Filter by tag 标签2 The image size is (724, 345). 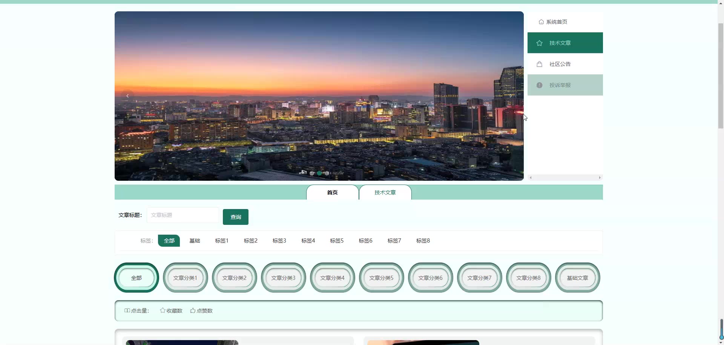251,241
